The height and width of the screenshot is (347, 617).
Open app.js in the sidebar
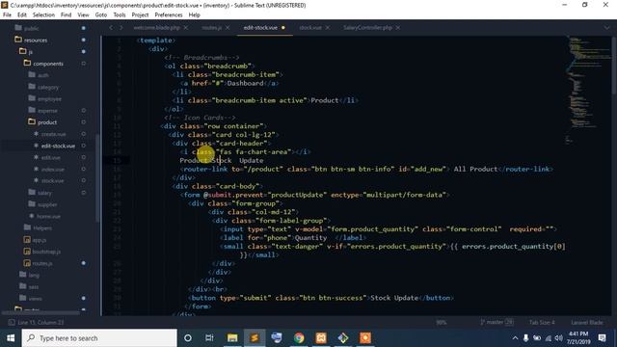pos(39,240)
